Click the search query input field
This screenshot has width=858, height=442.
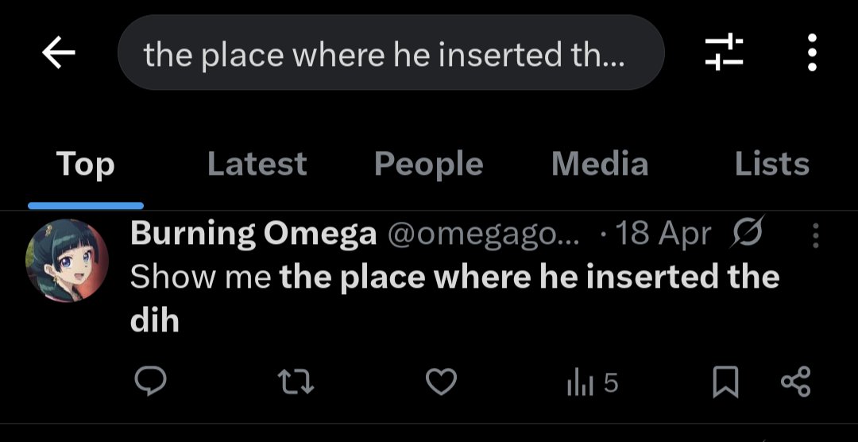391,52
